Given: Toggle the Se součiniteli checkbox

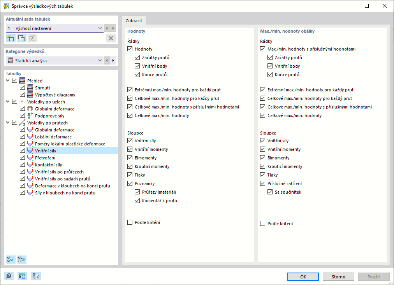Looking at the screenshot, I should 271,192.
